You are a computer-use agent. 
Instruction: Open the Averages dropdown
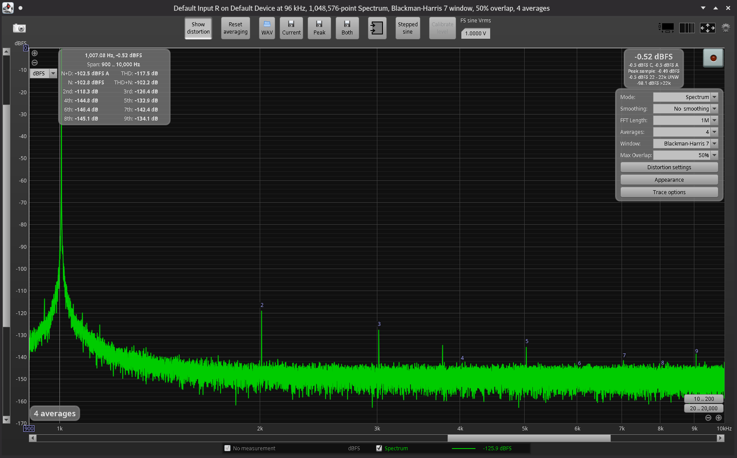[685, 132]
